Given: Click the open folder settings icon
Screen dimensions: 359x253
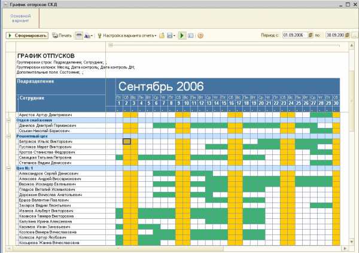Looking at the screenshot, I should tap(162, 35).
